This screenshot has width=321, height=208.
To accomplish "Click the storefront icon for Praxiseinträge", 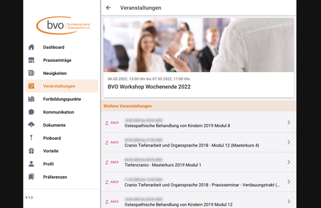I will (31, 60).
